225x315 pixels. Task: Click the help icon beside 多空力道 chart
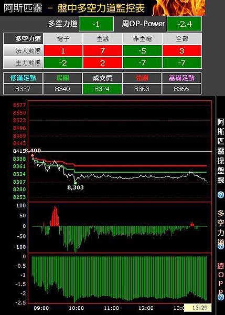pyautogui.click(x=221, y=246)
